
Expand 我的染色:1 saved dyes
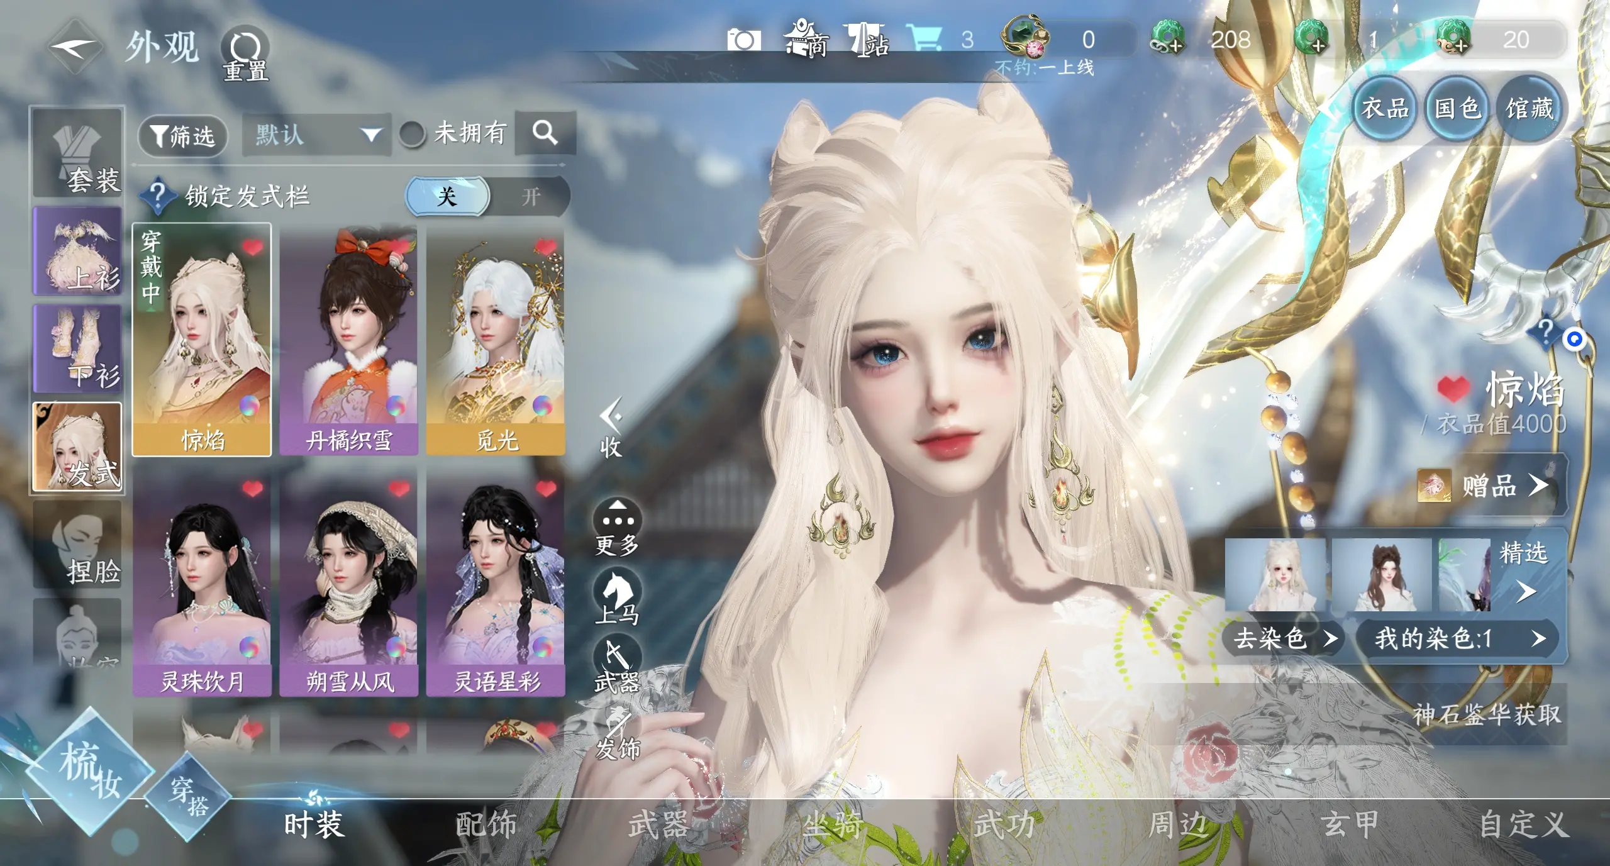coord(1458,639)
